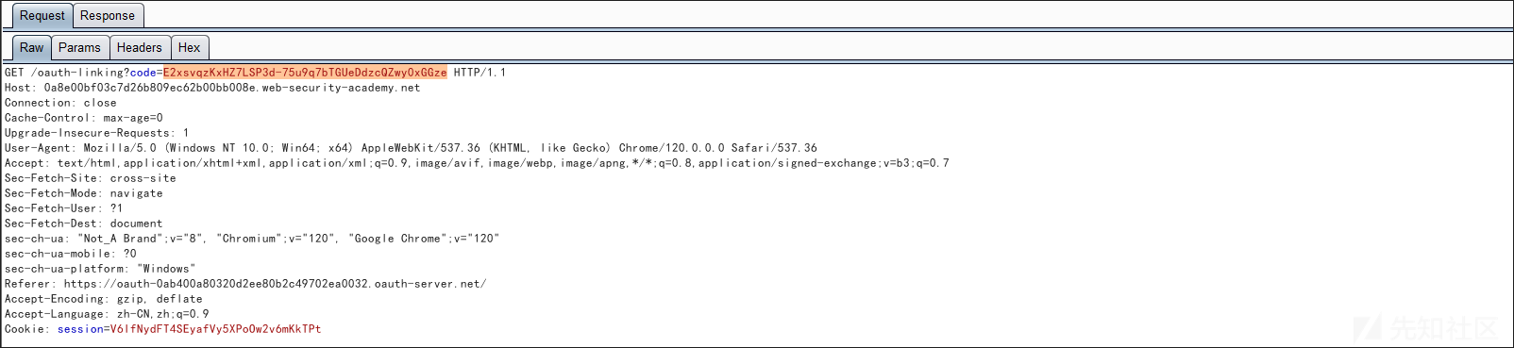Image resolution: width=1514 pixels, height=348 pixels.
Task: Open the Response tab
Action: (x=108, y=15)
